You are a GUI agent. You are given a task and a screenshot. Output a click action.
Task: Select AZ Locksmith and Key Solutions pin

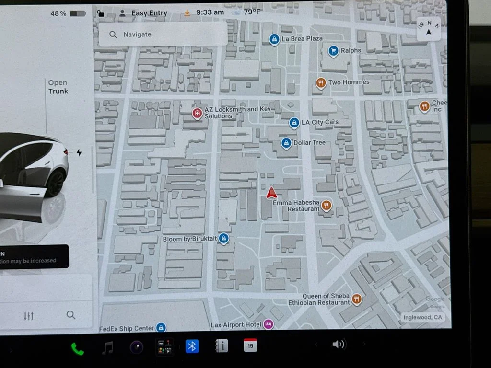[197, 114]
